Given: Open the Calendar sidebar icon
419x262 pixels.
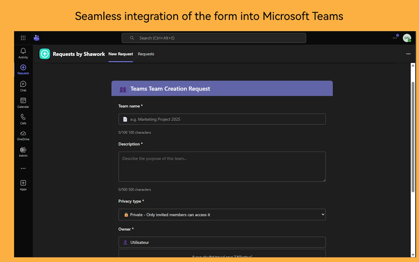Looking at the screenshot, I should (23, 103).
